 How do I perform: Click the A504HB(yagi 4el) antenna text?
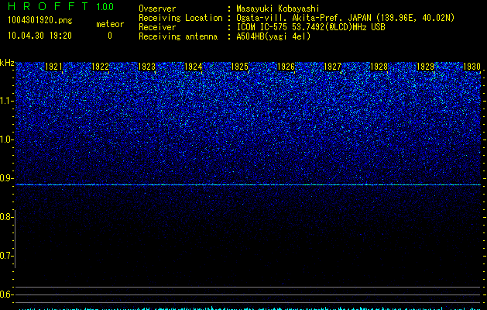(x=273, y=36)
